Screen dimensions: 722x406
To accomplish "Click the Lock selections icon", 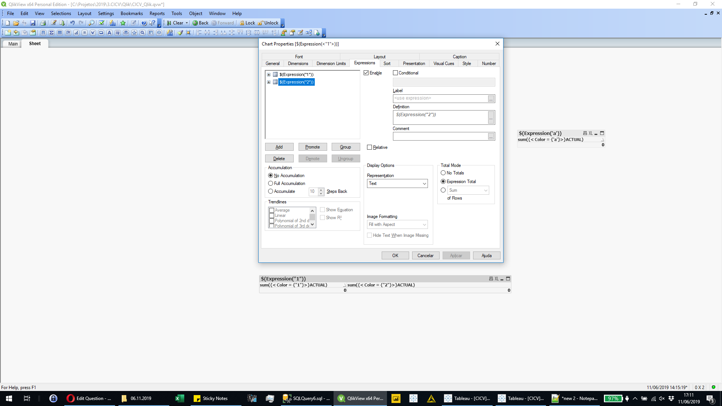I will (x=247, y=23).
